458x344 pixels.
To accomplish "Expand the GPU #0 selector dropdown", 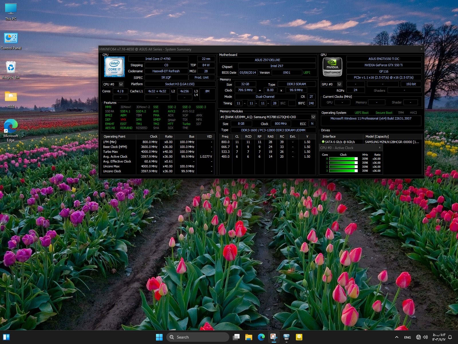I will pos(339,84).
